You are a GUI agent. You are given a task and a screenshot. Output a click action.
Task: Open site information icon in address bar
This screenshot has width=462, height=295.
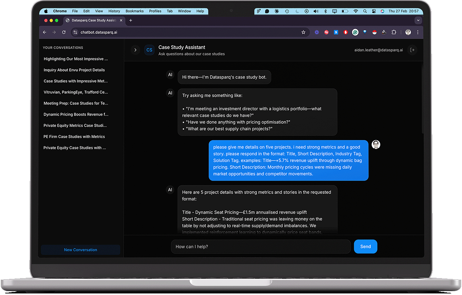pyautogui.click(x=75, y=32)
